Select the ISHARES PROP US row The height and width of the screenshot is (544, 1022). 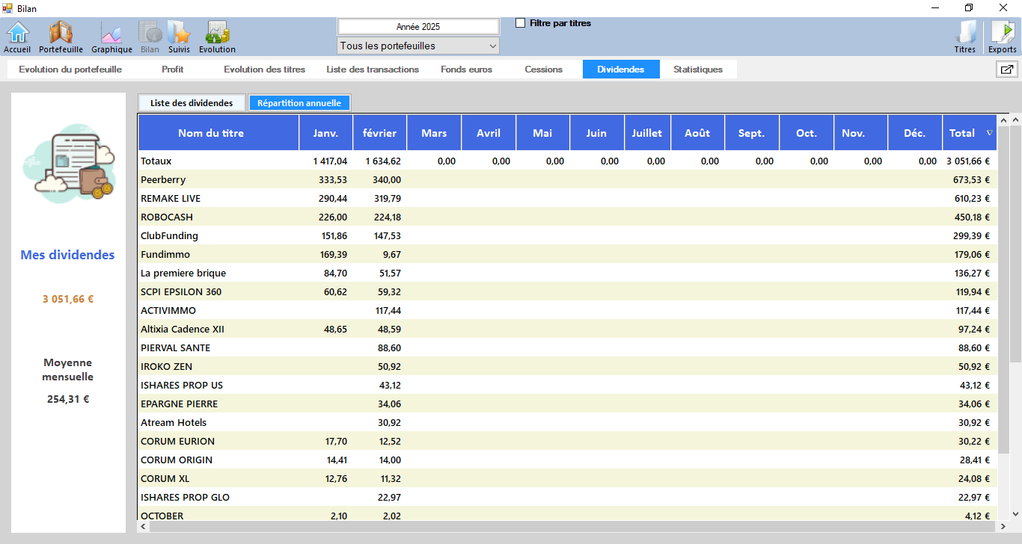click(x=567, y=385)
